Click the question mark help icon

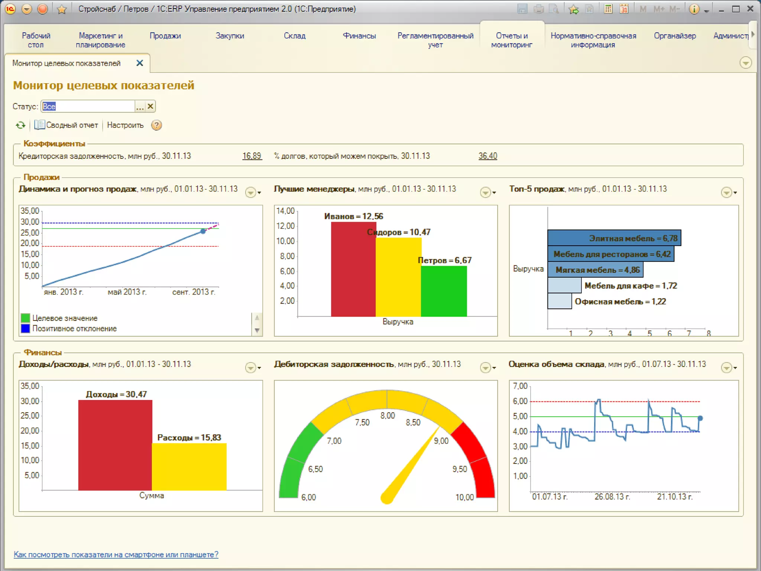pos(156,125)
